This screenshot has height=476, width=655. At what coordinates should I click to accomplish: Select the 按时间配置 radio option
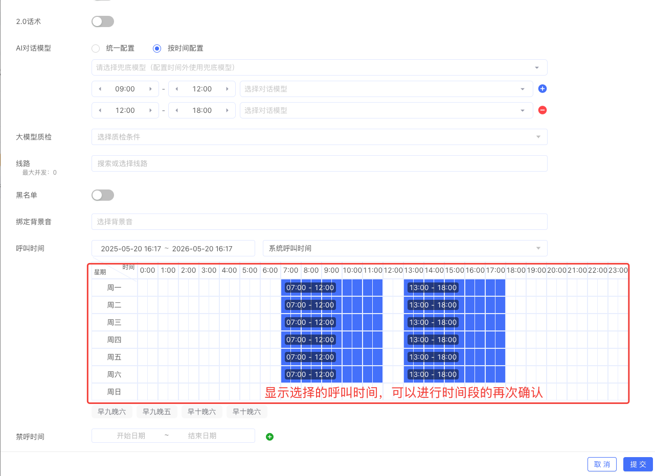(157, 49)
